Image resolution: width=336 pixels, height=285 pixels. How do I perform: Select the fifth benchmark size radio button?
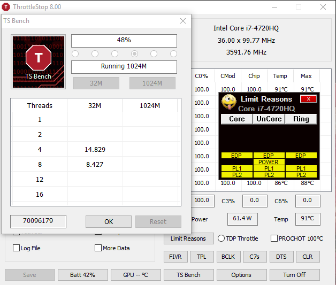(154, 54)
